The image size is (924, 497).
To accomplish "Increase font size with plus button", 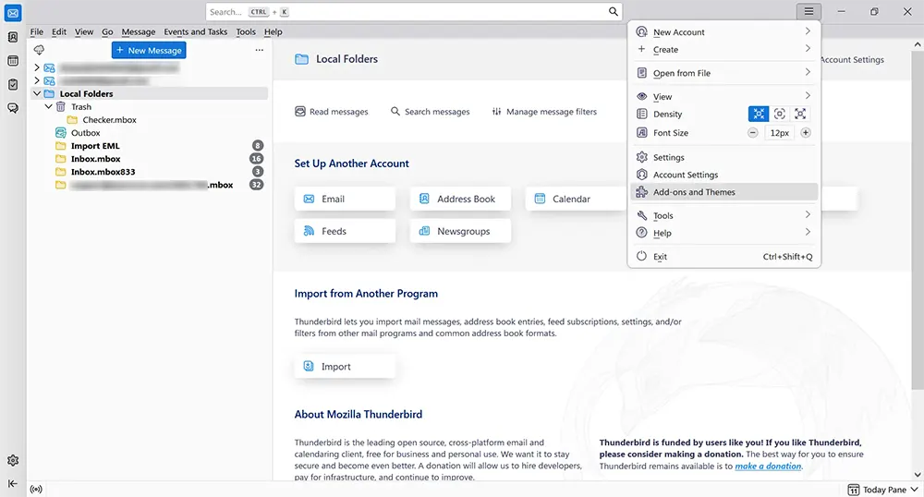I will coord(806,132).
